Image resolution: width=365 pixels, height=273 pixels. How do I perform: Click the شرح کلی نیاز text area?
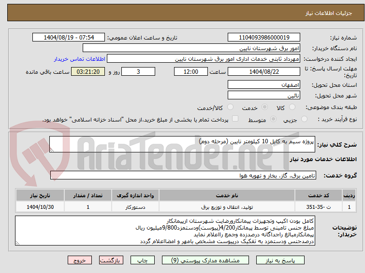(x=182, y=144)
